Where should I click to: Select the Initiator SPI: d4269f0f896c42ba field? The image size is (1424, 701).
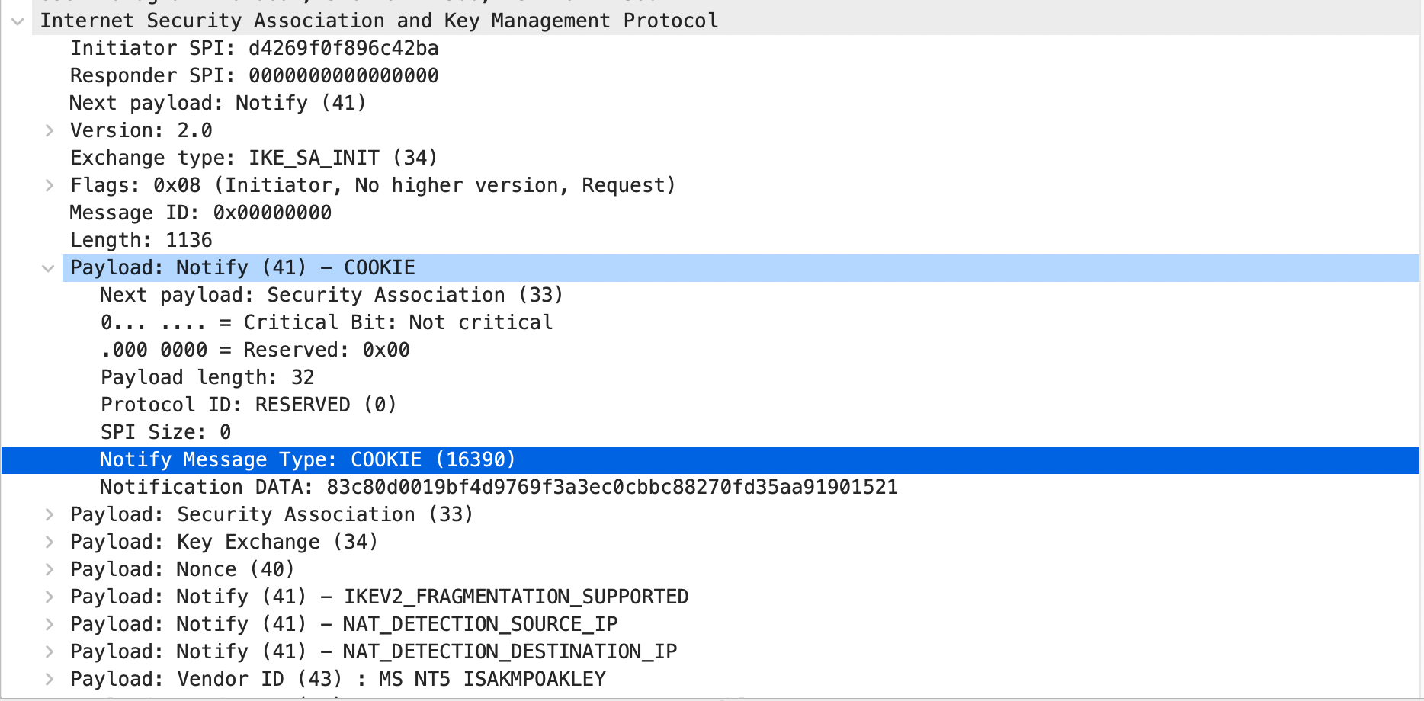(x=254, y=49)
